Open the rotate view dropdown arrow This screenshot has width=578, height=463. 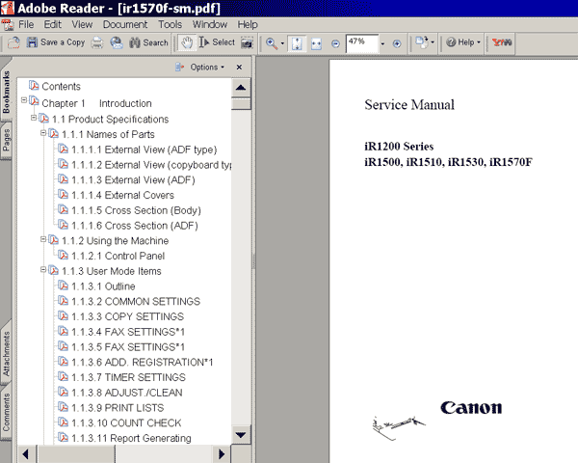[x=433, y=42]
